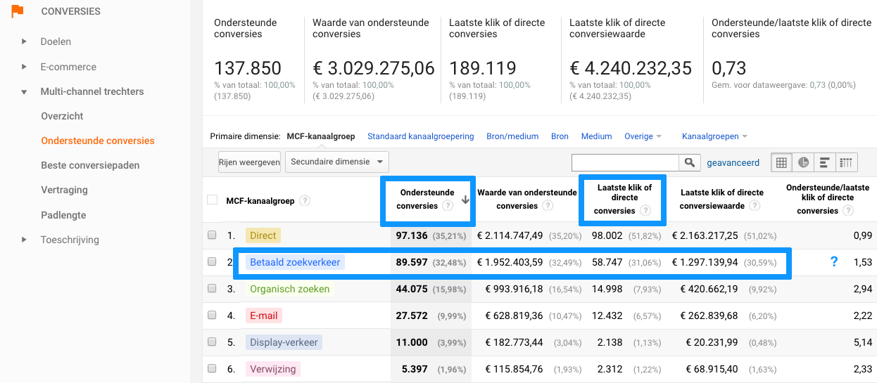
Task: Open the Kanaalgroepen dropdown
Action: point(714,136)
